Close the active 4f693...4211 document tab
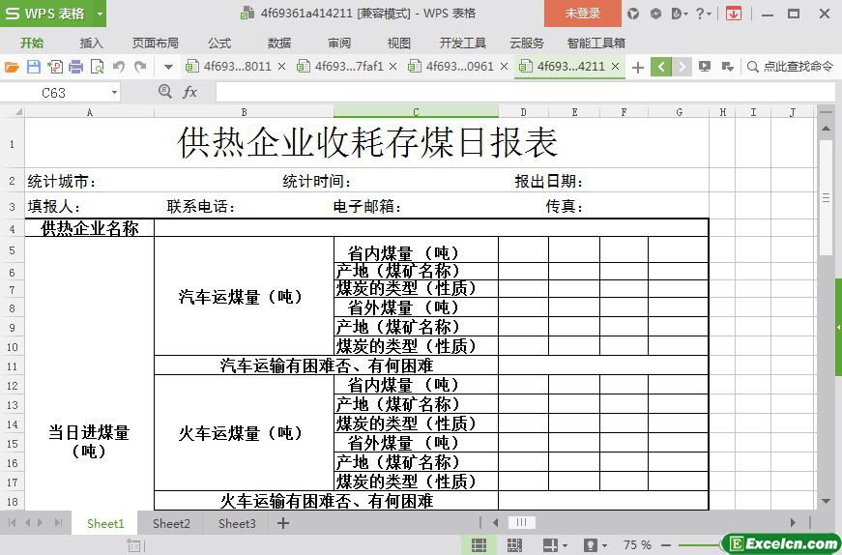This screenshot has height=555, width=842. 616,67
